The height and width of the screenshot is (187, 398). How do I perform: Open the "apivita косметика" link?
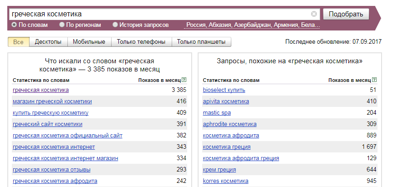coord(226,101)
